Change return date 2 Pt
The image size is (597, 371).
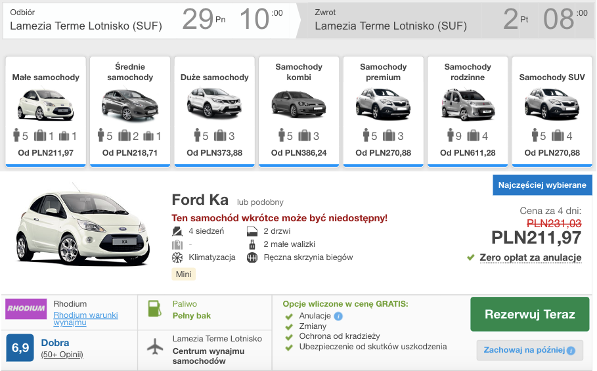[x=516, y=19]
